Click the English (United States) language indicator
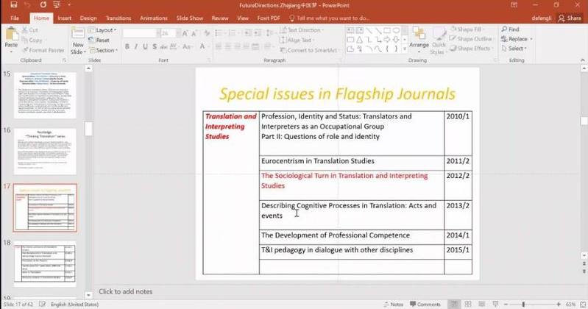 74,304
